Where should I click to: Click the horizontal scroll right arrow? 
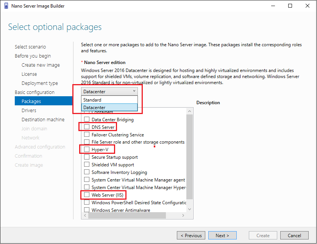tap(183, 216)
